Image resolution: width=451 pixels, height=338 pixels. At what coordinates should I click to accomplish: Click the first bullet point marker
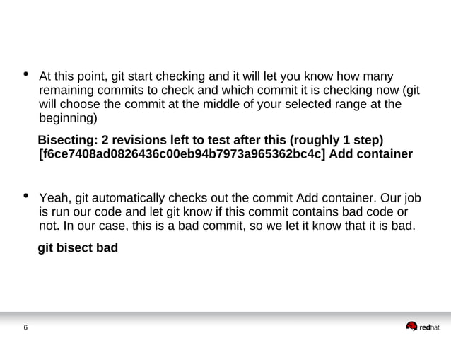tap(26, 74)
